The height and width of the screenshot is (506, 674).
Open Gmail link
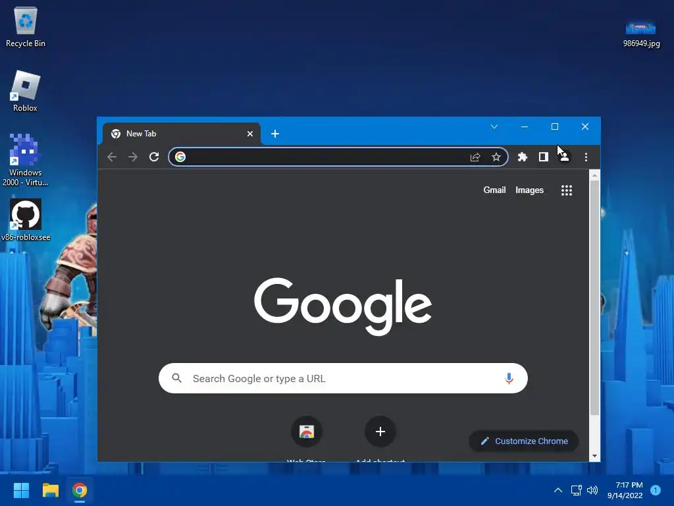[494, 190]
